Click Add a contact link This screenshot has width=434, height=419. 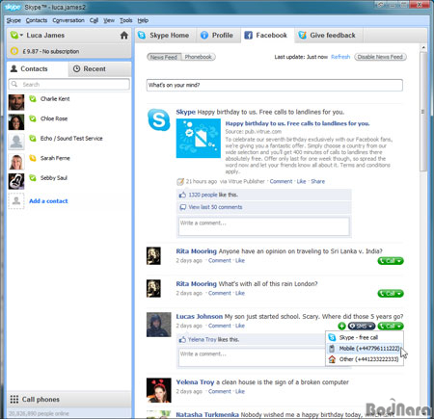click(x=48, y=201)
